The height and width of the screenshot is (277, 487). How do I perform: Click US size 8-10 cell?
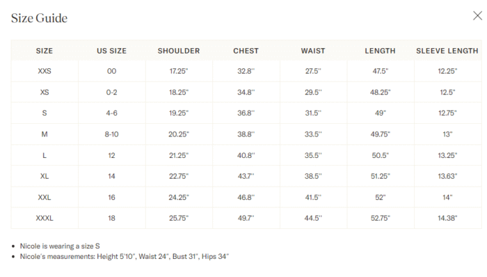coord(111,134)
